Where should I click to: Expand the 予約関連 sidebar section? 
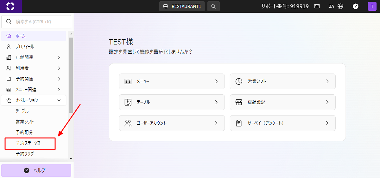[x=34, y=79]
